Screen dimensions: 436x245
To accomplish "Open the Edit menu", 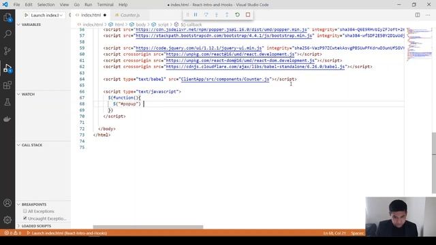I will tap(29, 5).
